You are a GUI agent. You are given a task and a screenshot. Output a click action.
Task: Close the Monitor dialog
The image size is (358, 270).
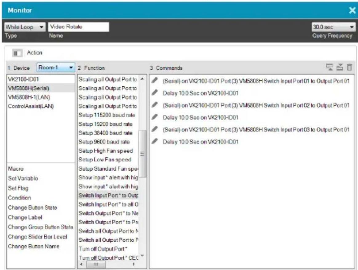[352, 10]
